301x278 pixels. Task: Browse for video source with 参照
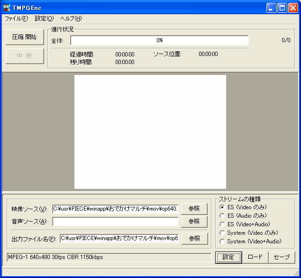(194, 209)
